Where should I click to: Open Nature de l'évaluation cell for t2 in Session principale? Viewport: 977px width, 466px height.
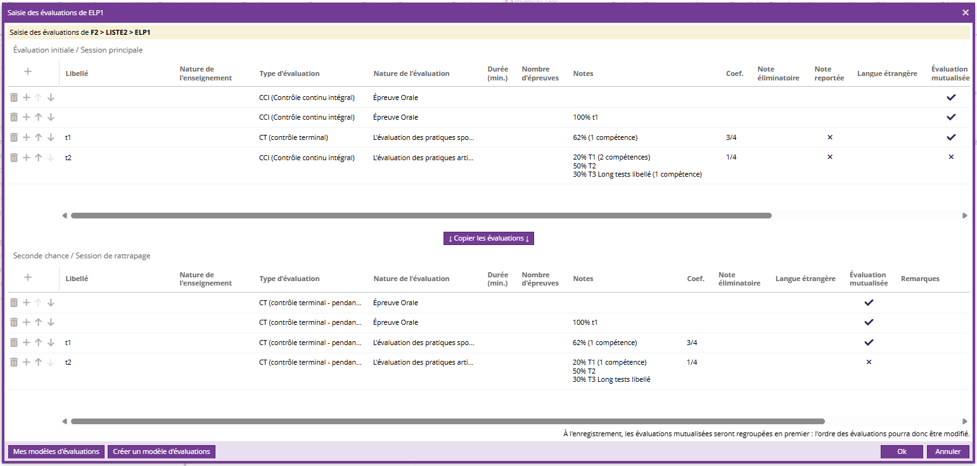click(423, 158)
